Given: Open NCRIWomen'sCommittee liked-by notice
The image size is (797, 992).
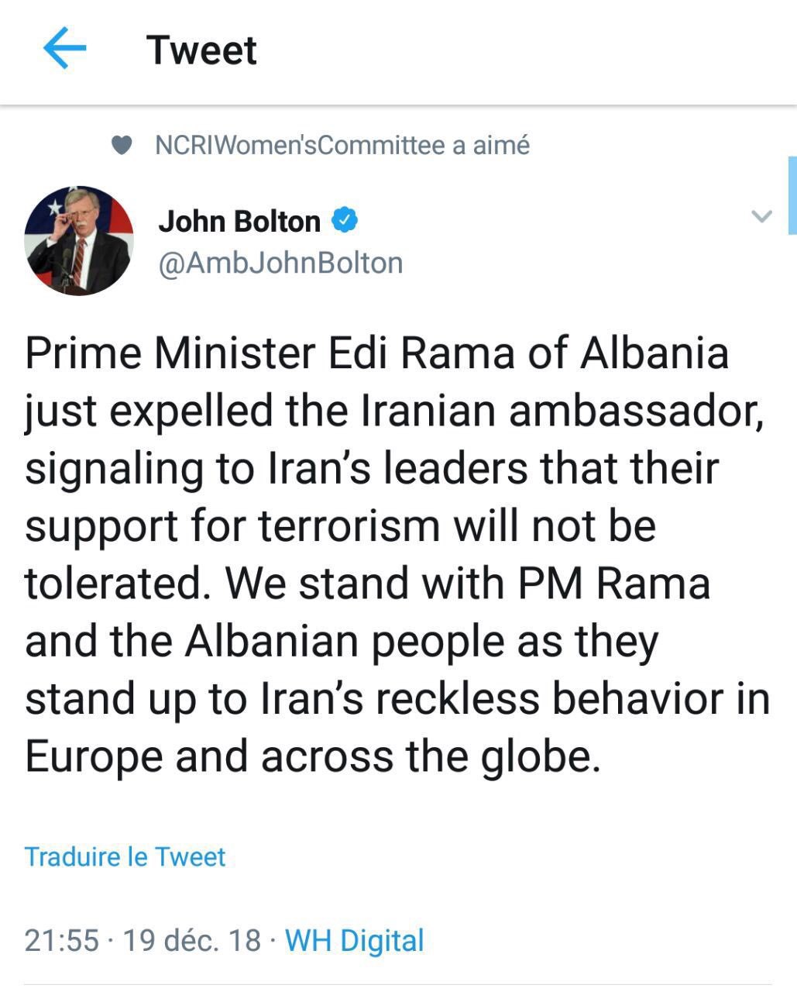Looking at the screenshot, I should [342, 146].
